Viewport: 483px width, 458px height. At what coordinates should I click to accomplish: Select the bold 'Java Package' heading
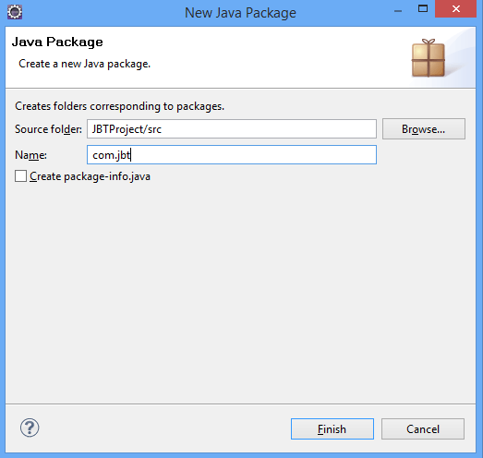pyautogui.click(x=57, y=42)
